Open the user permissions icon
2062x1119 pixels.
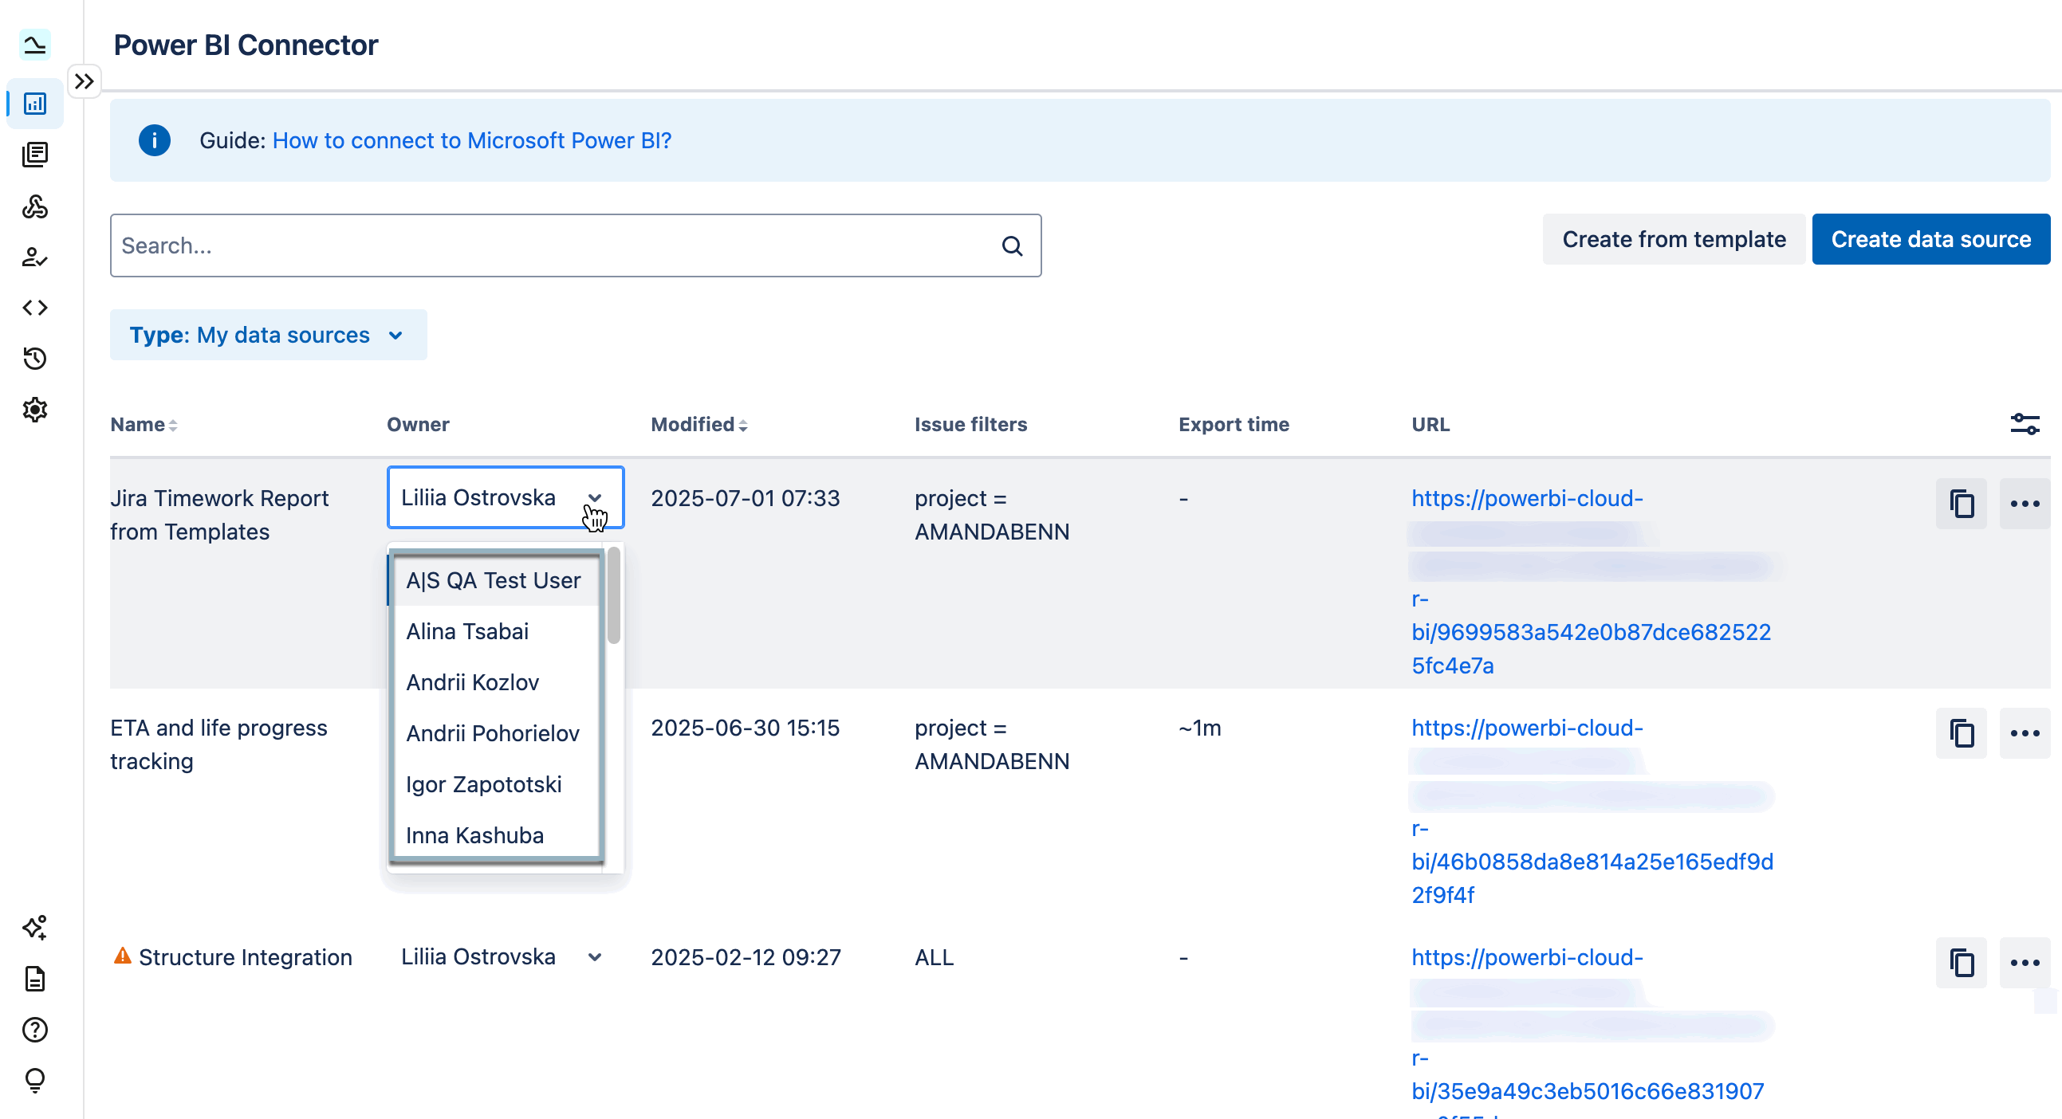click(x=35, y=257)
